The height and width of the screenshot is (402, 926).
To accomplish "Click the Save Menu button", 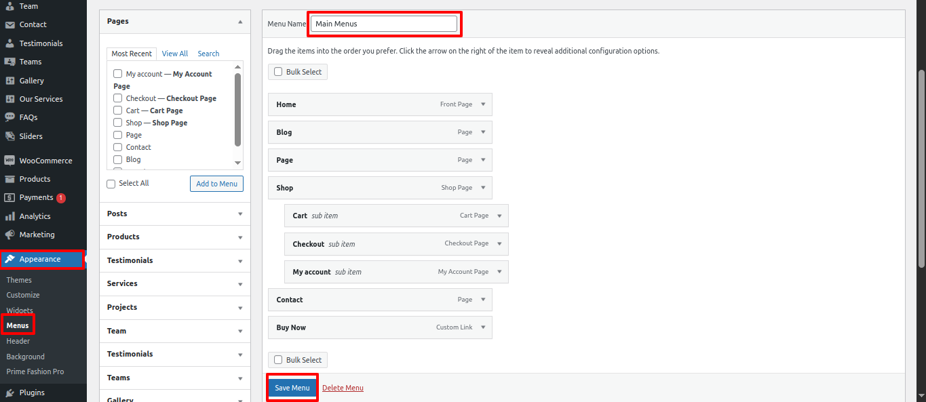I will click(292, 388).
